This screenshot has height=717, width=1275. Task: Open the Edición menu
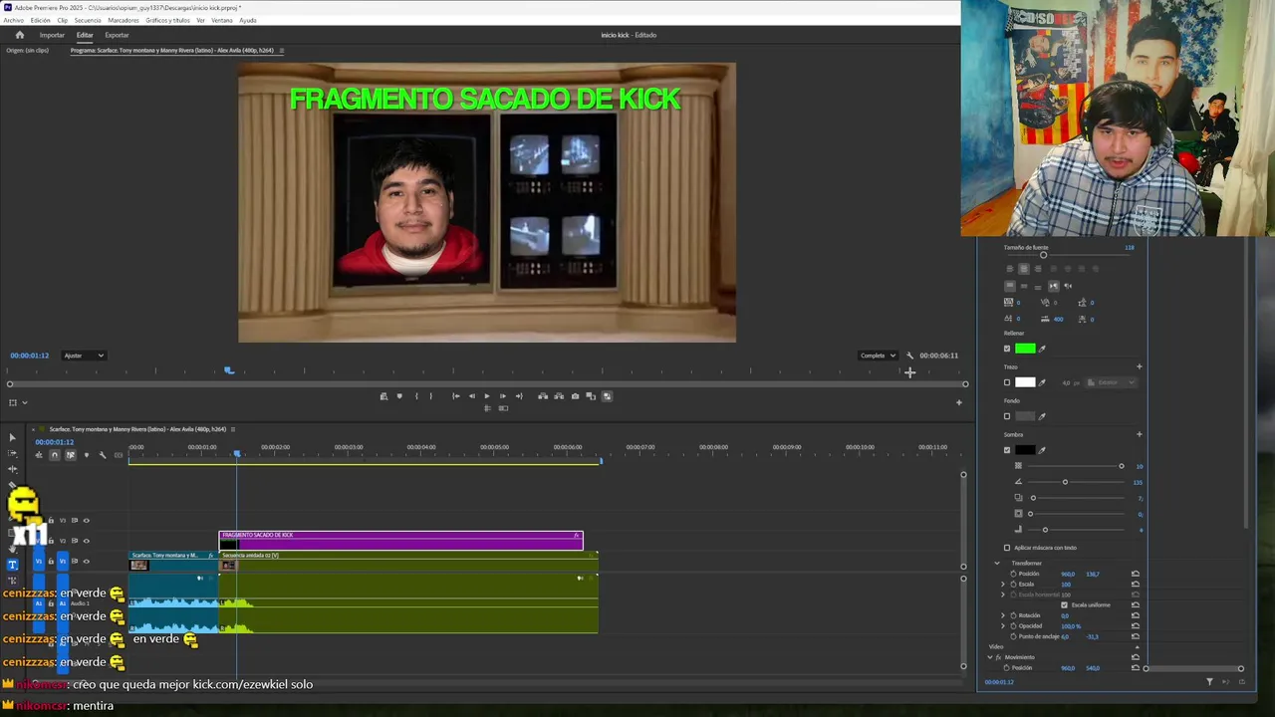(x=41, y=20)
